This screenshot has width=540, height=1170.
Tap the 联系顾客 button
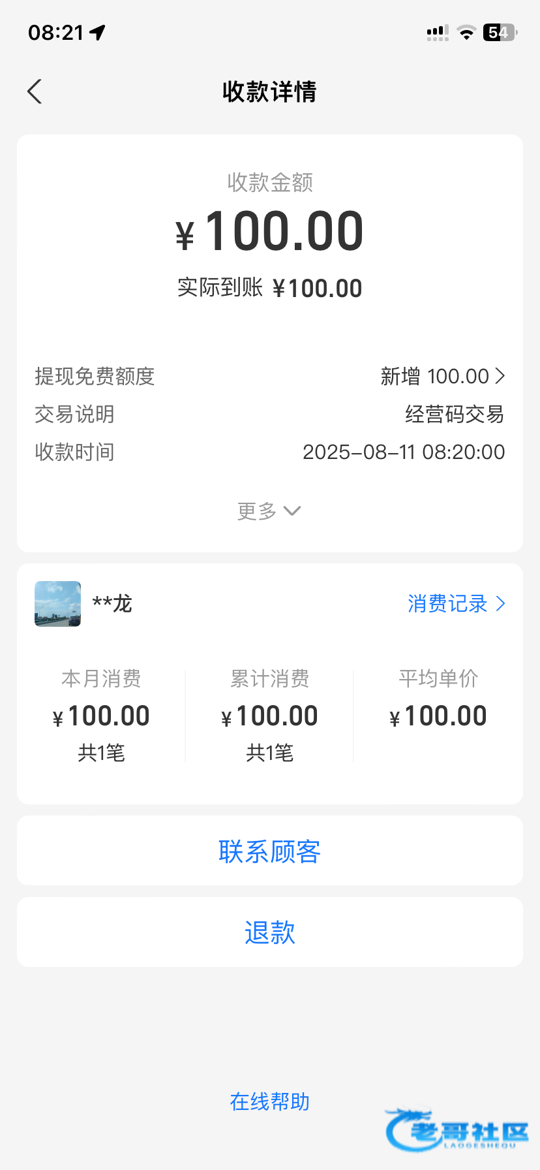[x=269, y=851]
